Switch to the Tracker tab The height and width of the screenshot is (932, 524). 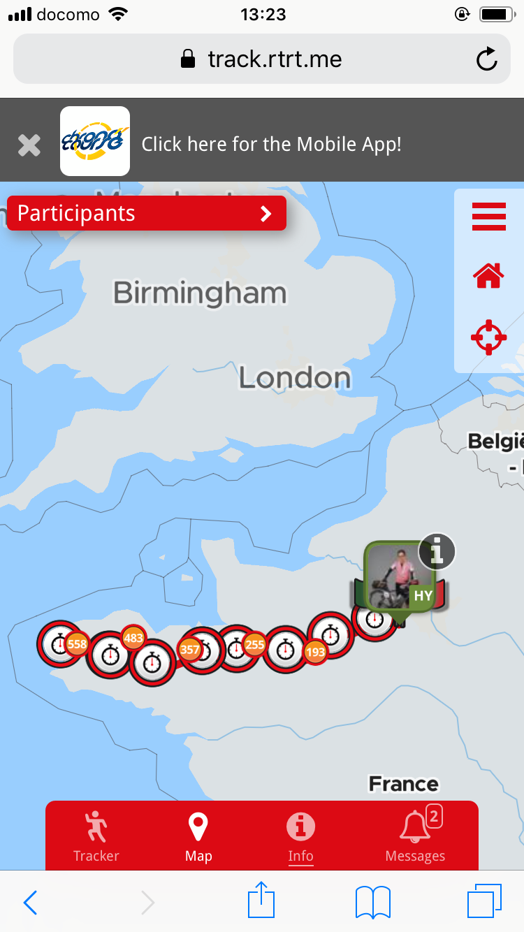[x=96, y=836]
